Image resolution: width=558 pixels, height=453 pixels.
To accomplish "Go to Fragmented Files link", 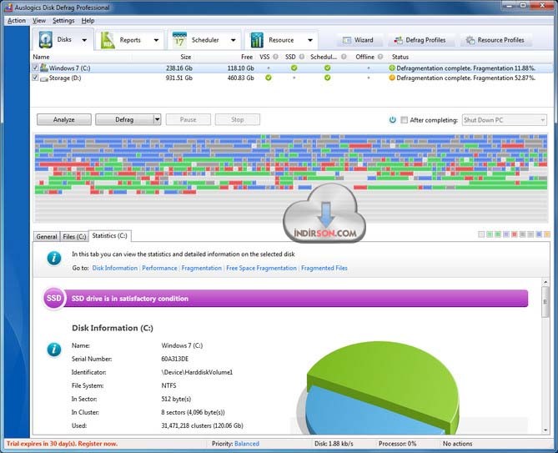I will (x=324, y=268).
